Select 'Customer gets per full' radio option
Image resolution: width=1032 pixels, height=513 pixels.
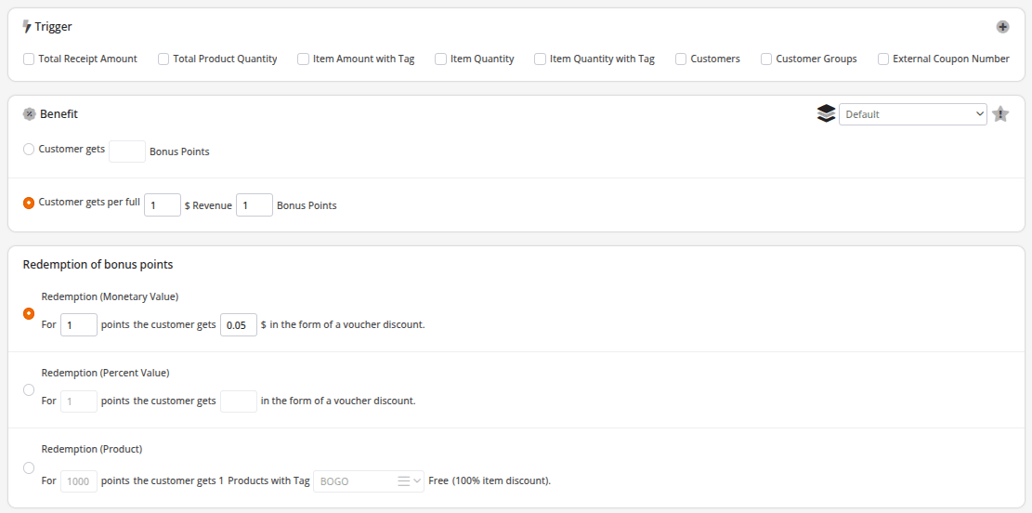28,203
